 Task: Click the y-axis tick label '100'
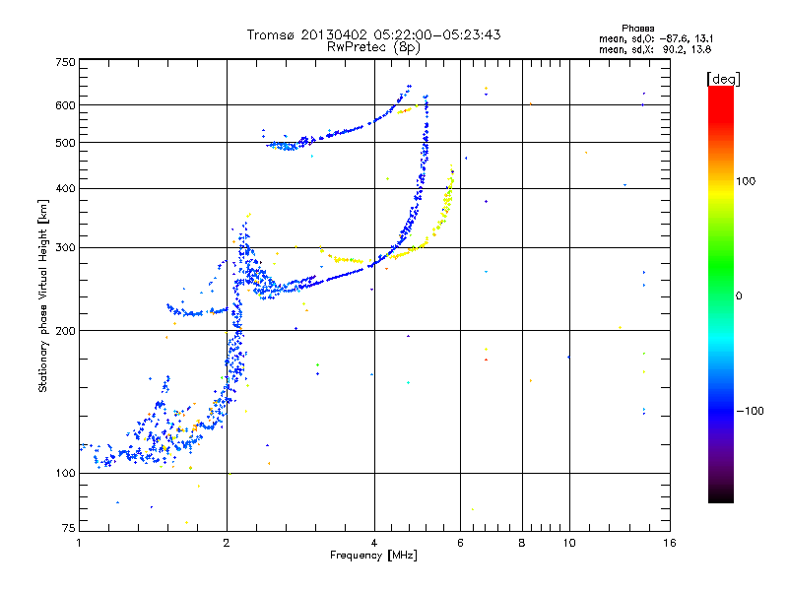[65, 473]
